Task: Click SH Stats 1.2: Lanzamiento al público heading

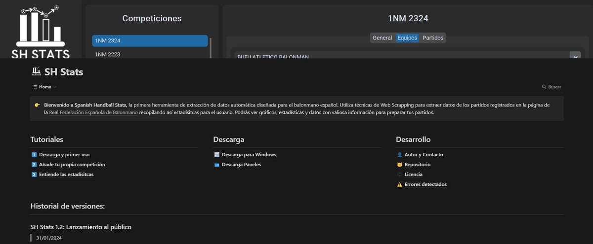Action: click(x=81, y=227)
